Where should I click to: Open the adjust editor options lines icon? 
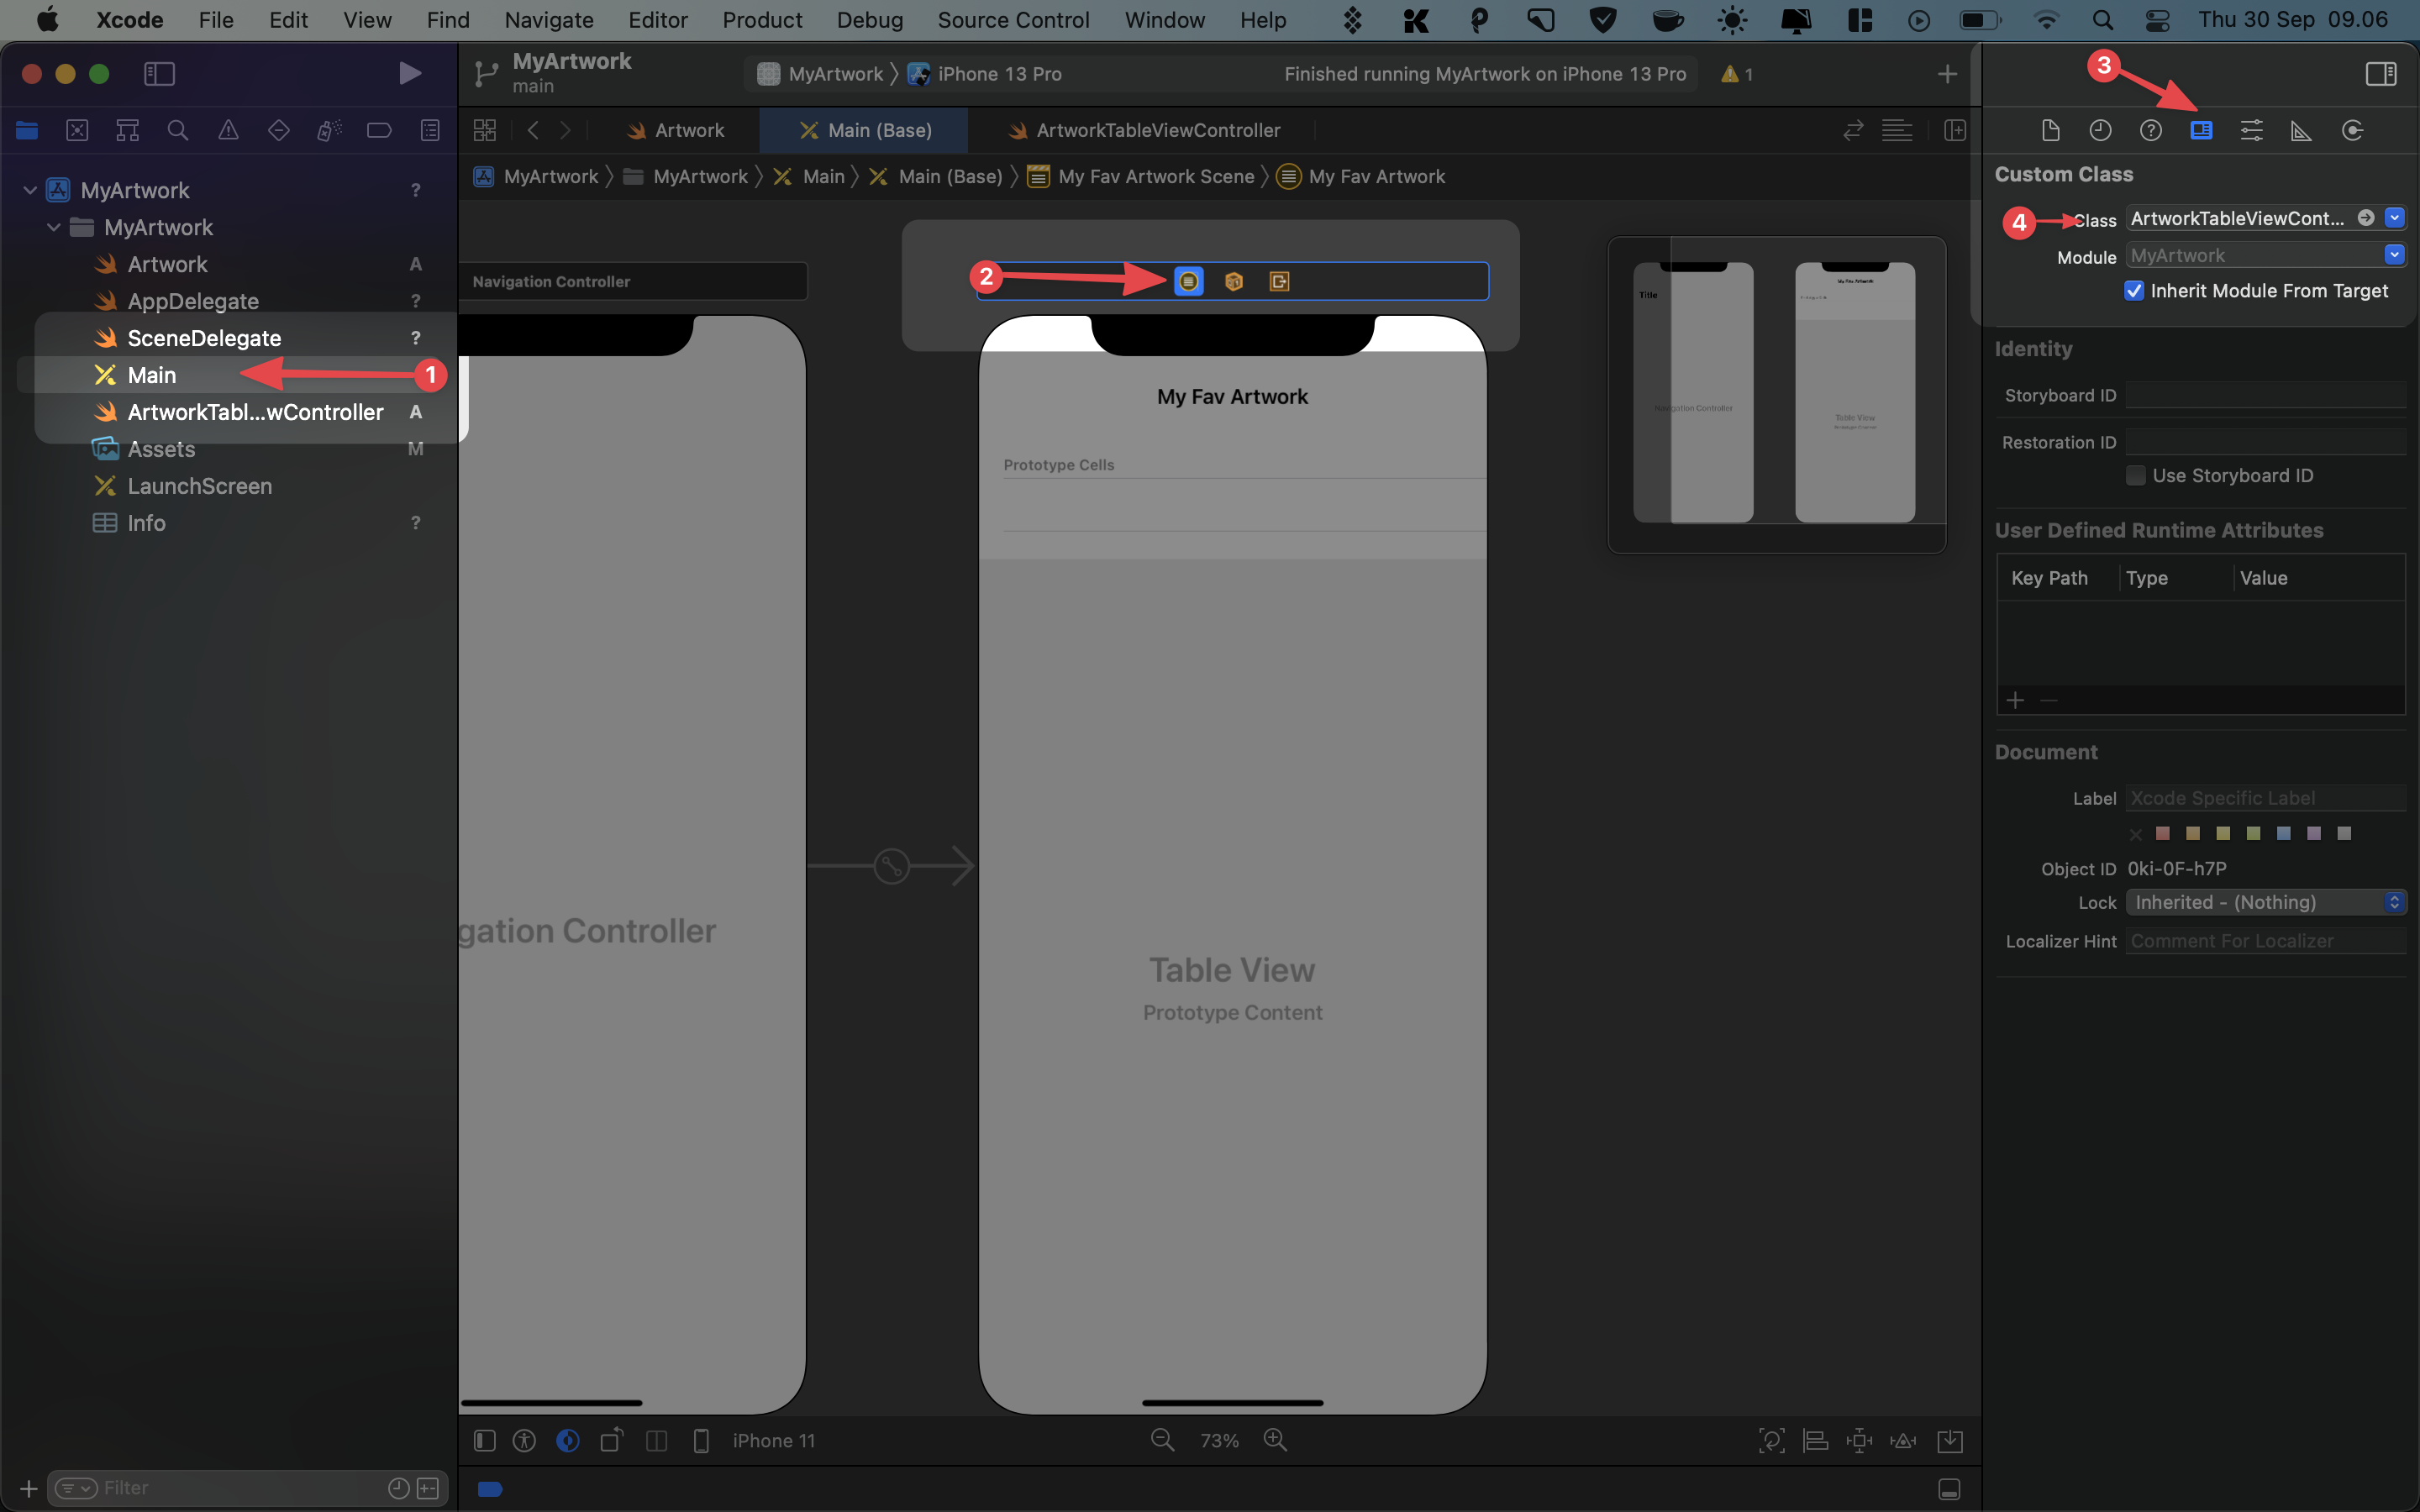pyautogui.click(x=1897, y=130)
